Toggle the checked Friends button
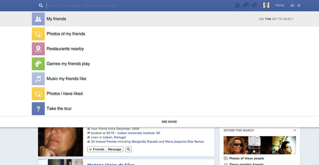 (96, 149)
